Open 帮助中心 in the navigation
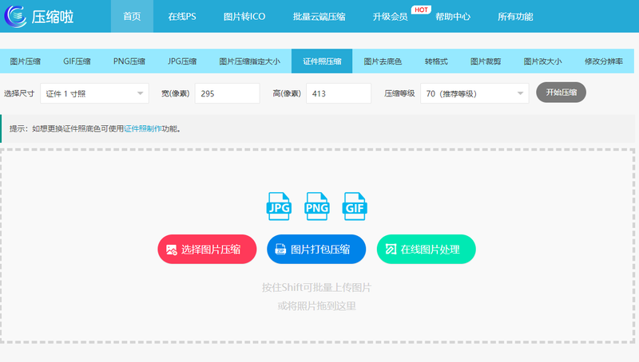This screenshot has height=362, width=639. point(453,16)
